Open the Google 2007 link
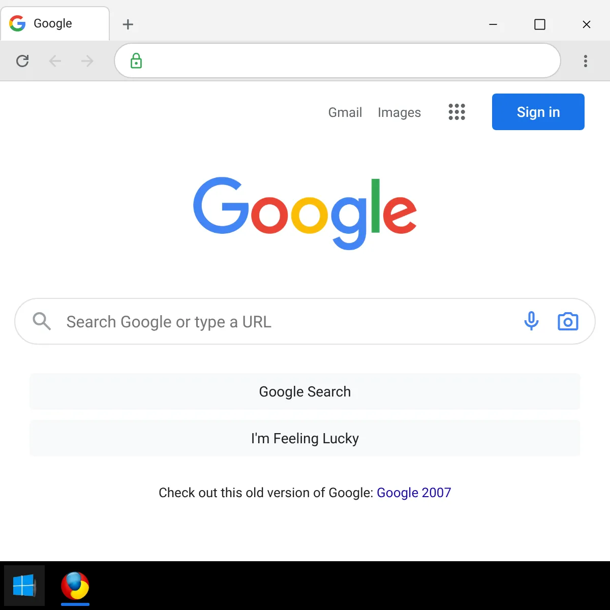The height and width of the screenshot is (610, 610). click(x=414, y=493)
